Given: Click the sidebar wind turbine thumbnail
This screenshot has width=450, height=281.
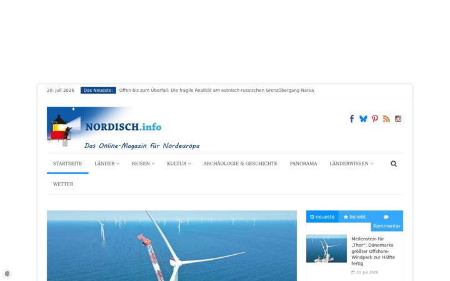Looking at the screenshot, I should click(x=326, y=249).
